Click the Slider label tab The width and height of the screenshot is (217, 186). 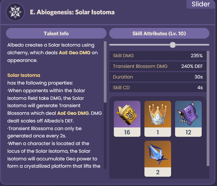[x=201, y=4]
